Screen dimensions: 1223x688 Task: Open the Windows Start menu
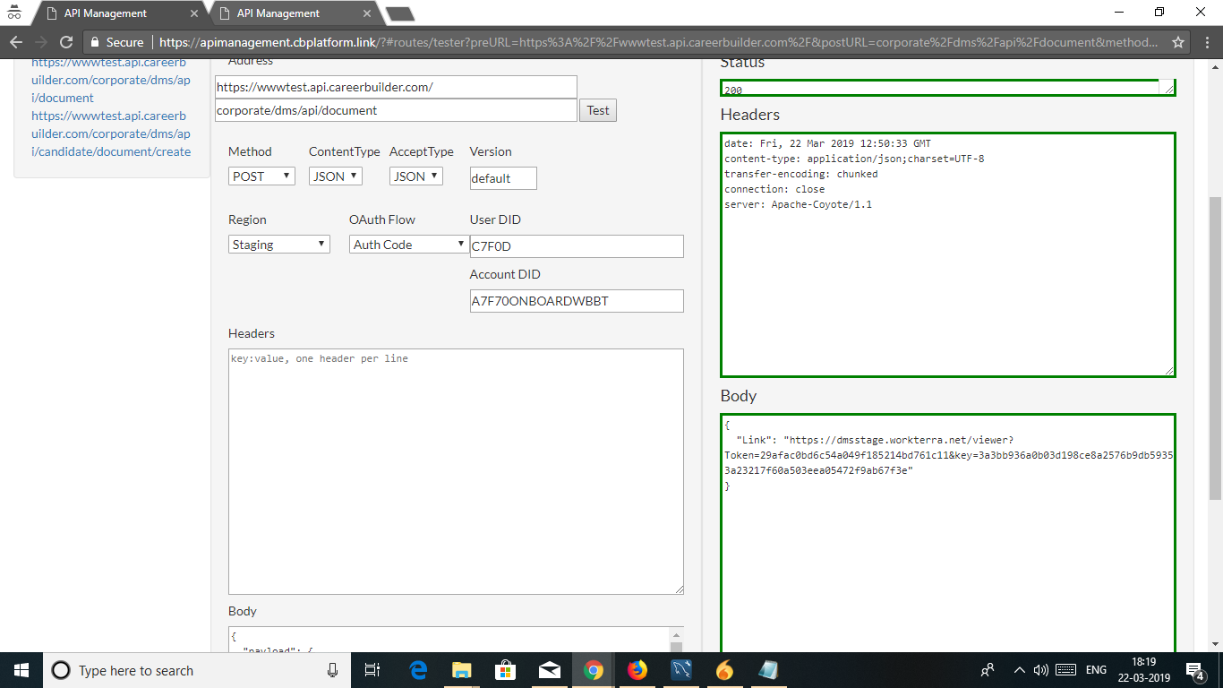click(x=21, y=670)
